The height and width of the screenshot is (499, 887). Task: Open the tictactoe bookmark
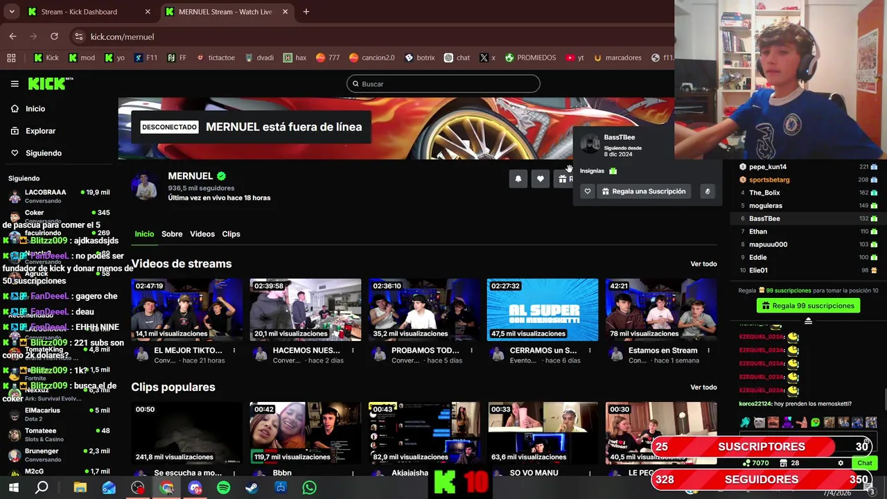[x=216, y=58]
